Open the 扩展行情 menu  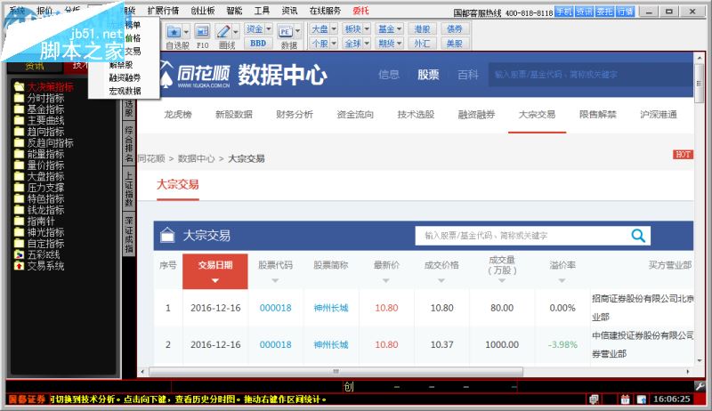(164, 11)
